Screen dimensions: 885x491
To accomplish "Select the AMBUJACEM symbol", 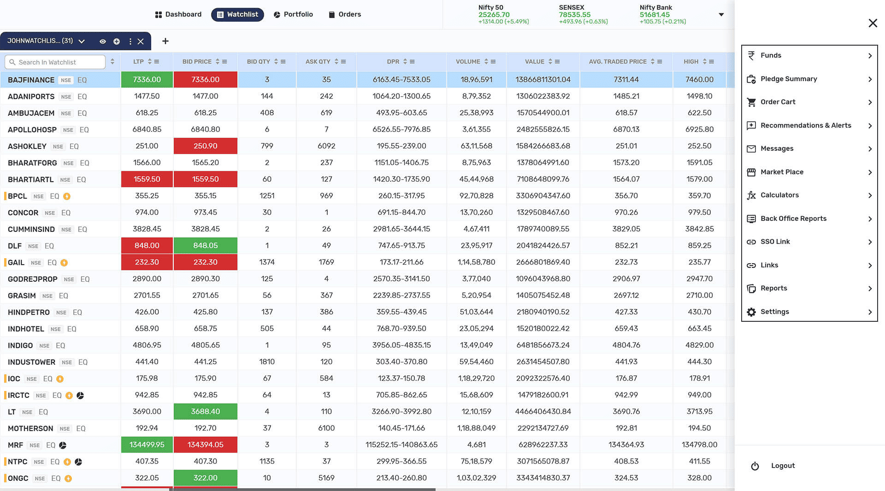I will pos(31,113).
